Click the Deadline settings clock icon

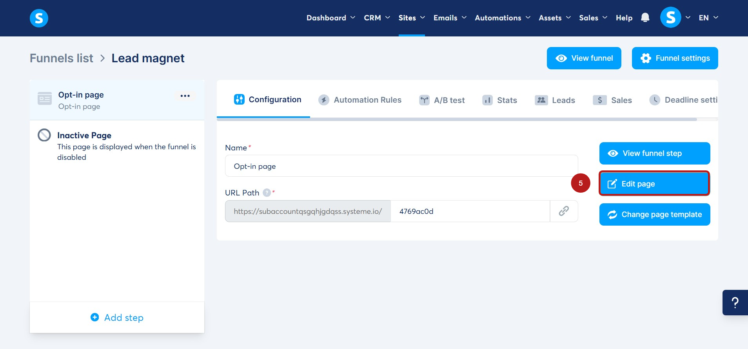pyautogui.click(x=655, y=100)
